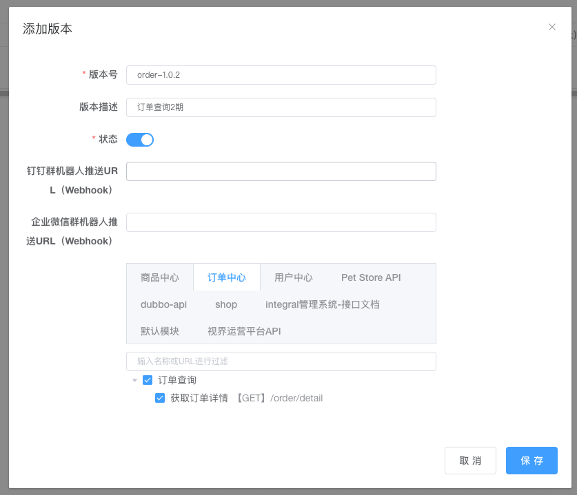Click the 保存 button
Viewport: 577px width, 495px height.
click(532, 461)
